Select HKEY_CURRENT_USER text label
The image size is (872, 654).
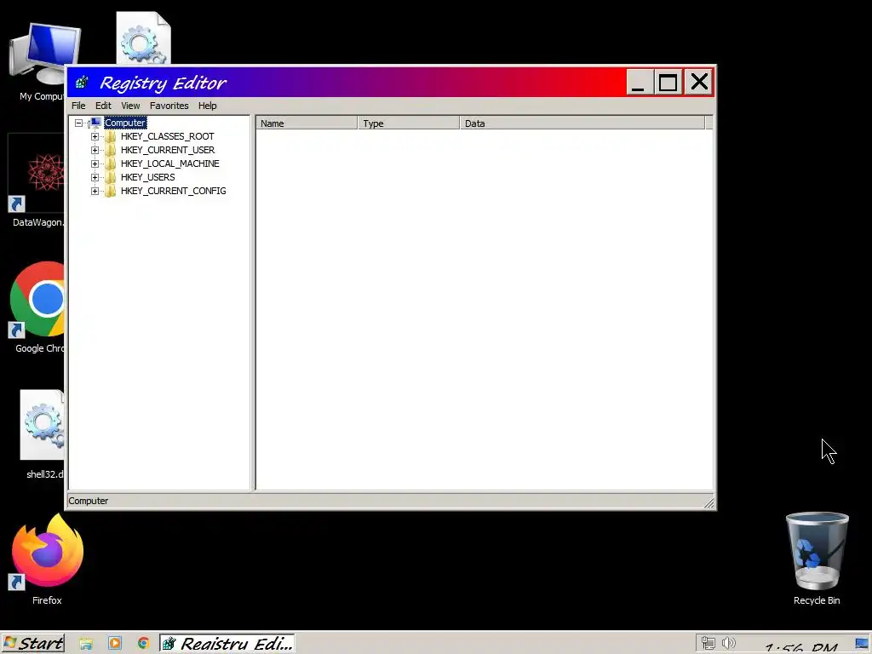[168, 150]
